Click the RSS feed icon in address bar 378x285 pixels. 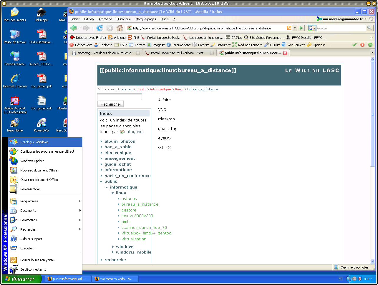coord(289,28)
